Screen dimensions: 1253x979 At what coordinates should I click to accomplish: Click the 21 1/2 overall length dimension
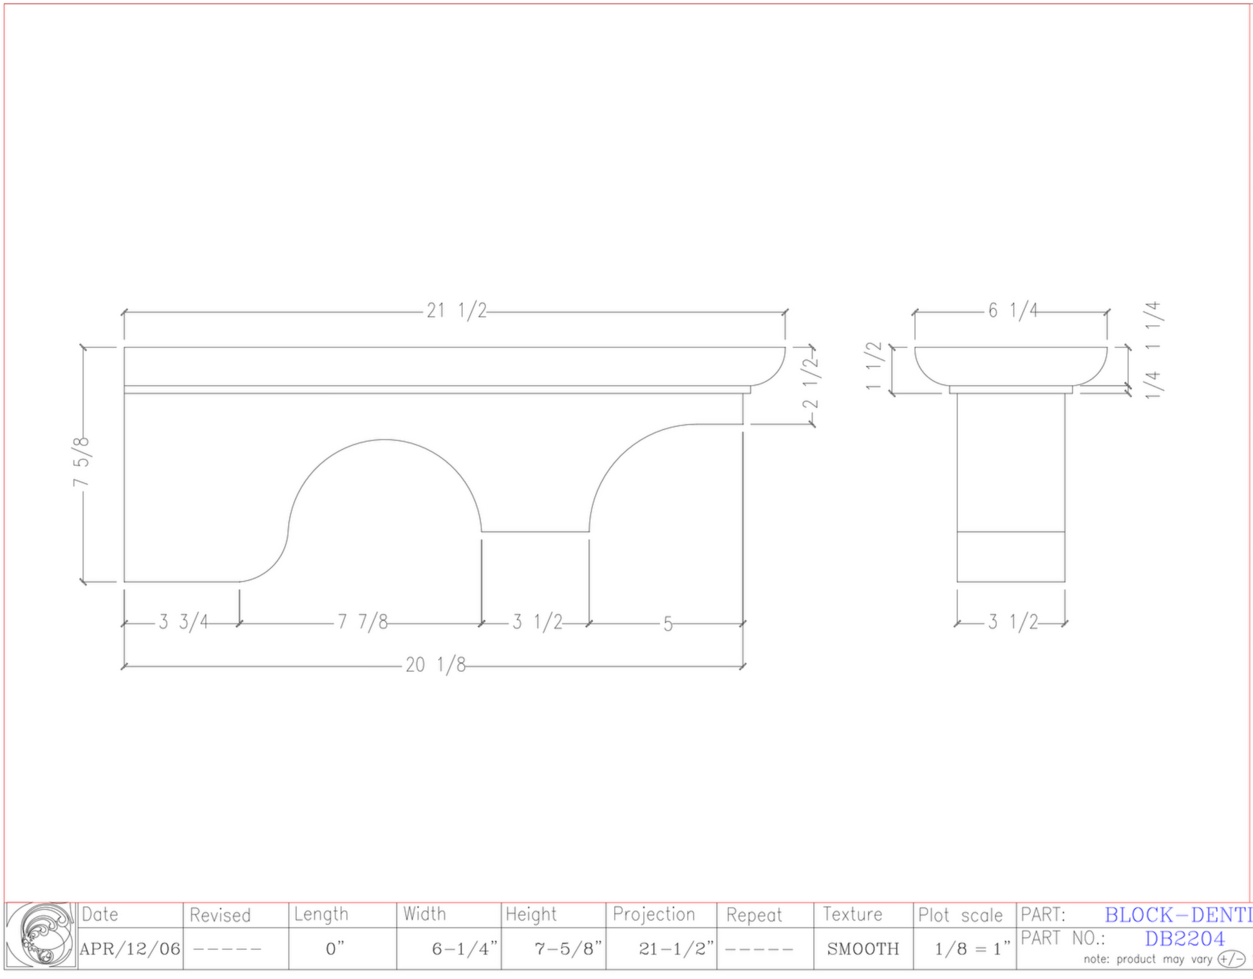point(457,311)
